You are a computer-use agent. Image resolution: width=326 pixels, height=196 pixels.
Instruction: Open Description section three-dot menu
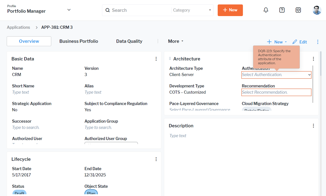point(313,126)
